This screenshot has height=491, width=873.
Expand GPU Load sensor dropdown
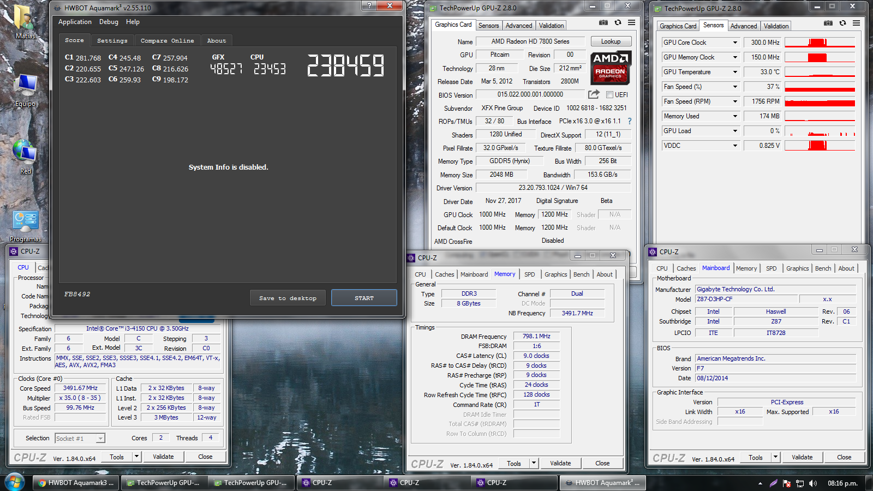(x=734, y=131)
